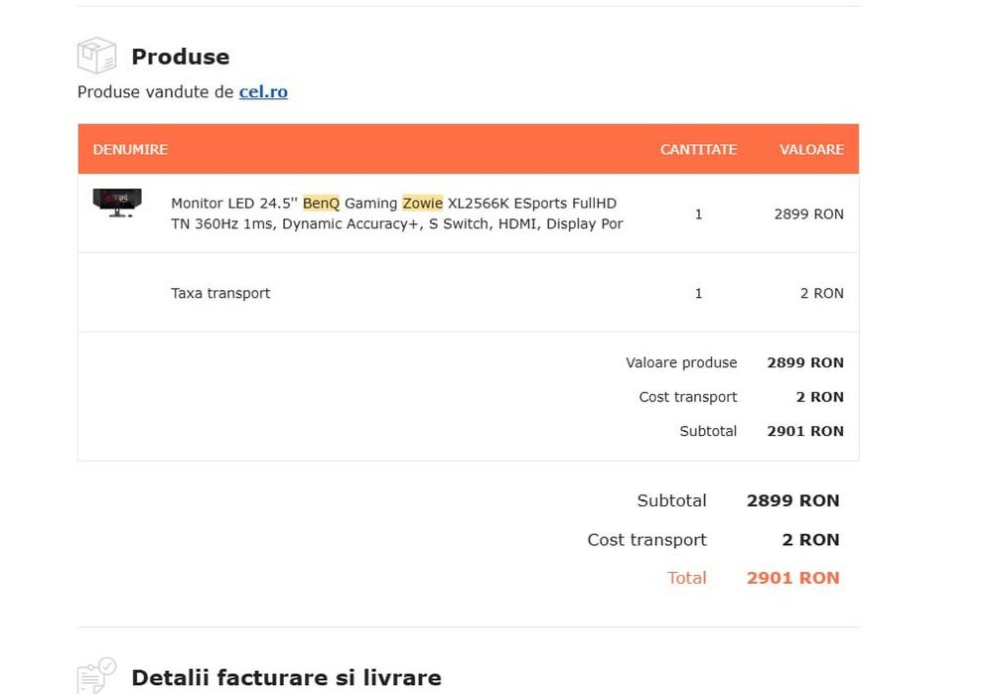Click the Valoare produse label

coord(681,363)
